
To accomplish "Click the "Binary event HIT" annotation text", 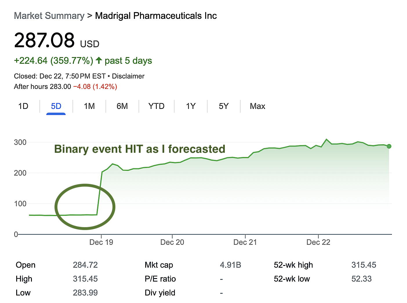I will coord(139,149).
